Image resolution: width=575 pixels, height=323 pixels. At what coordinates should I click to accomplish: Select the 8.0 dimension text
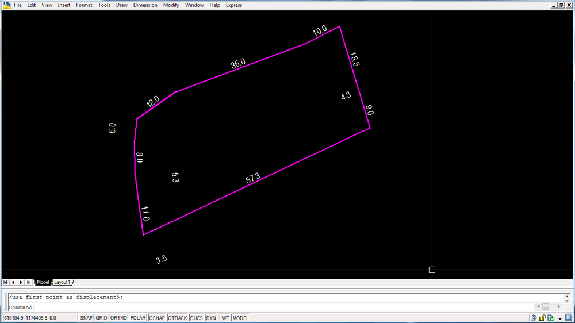(x=139, y=157)
